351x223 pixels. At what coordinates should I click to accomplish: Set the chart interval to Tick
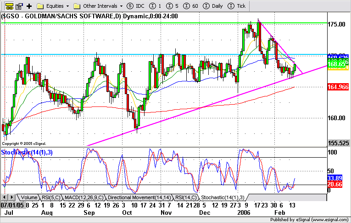[237, 6]
